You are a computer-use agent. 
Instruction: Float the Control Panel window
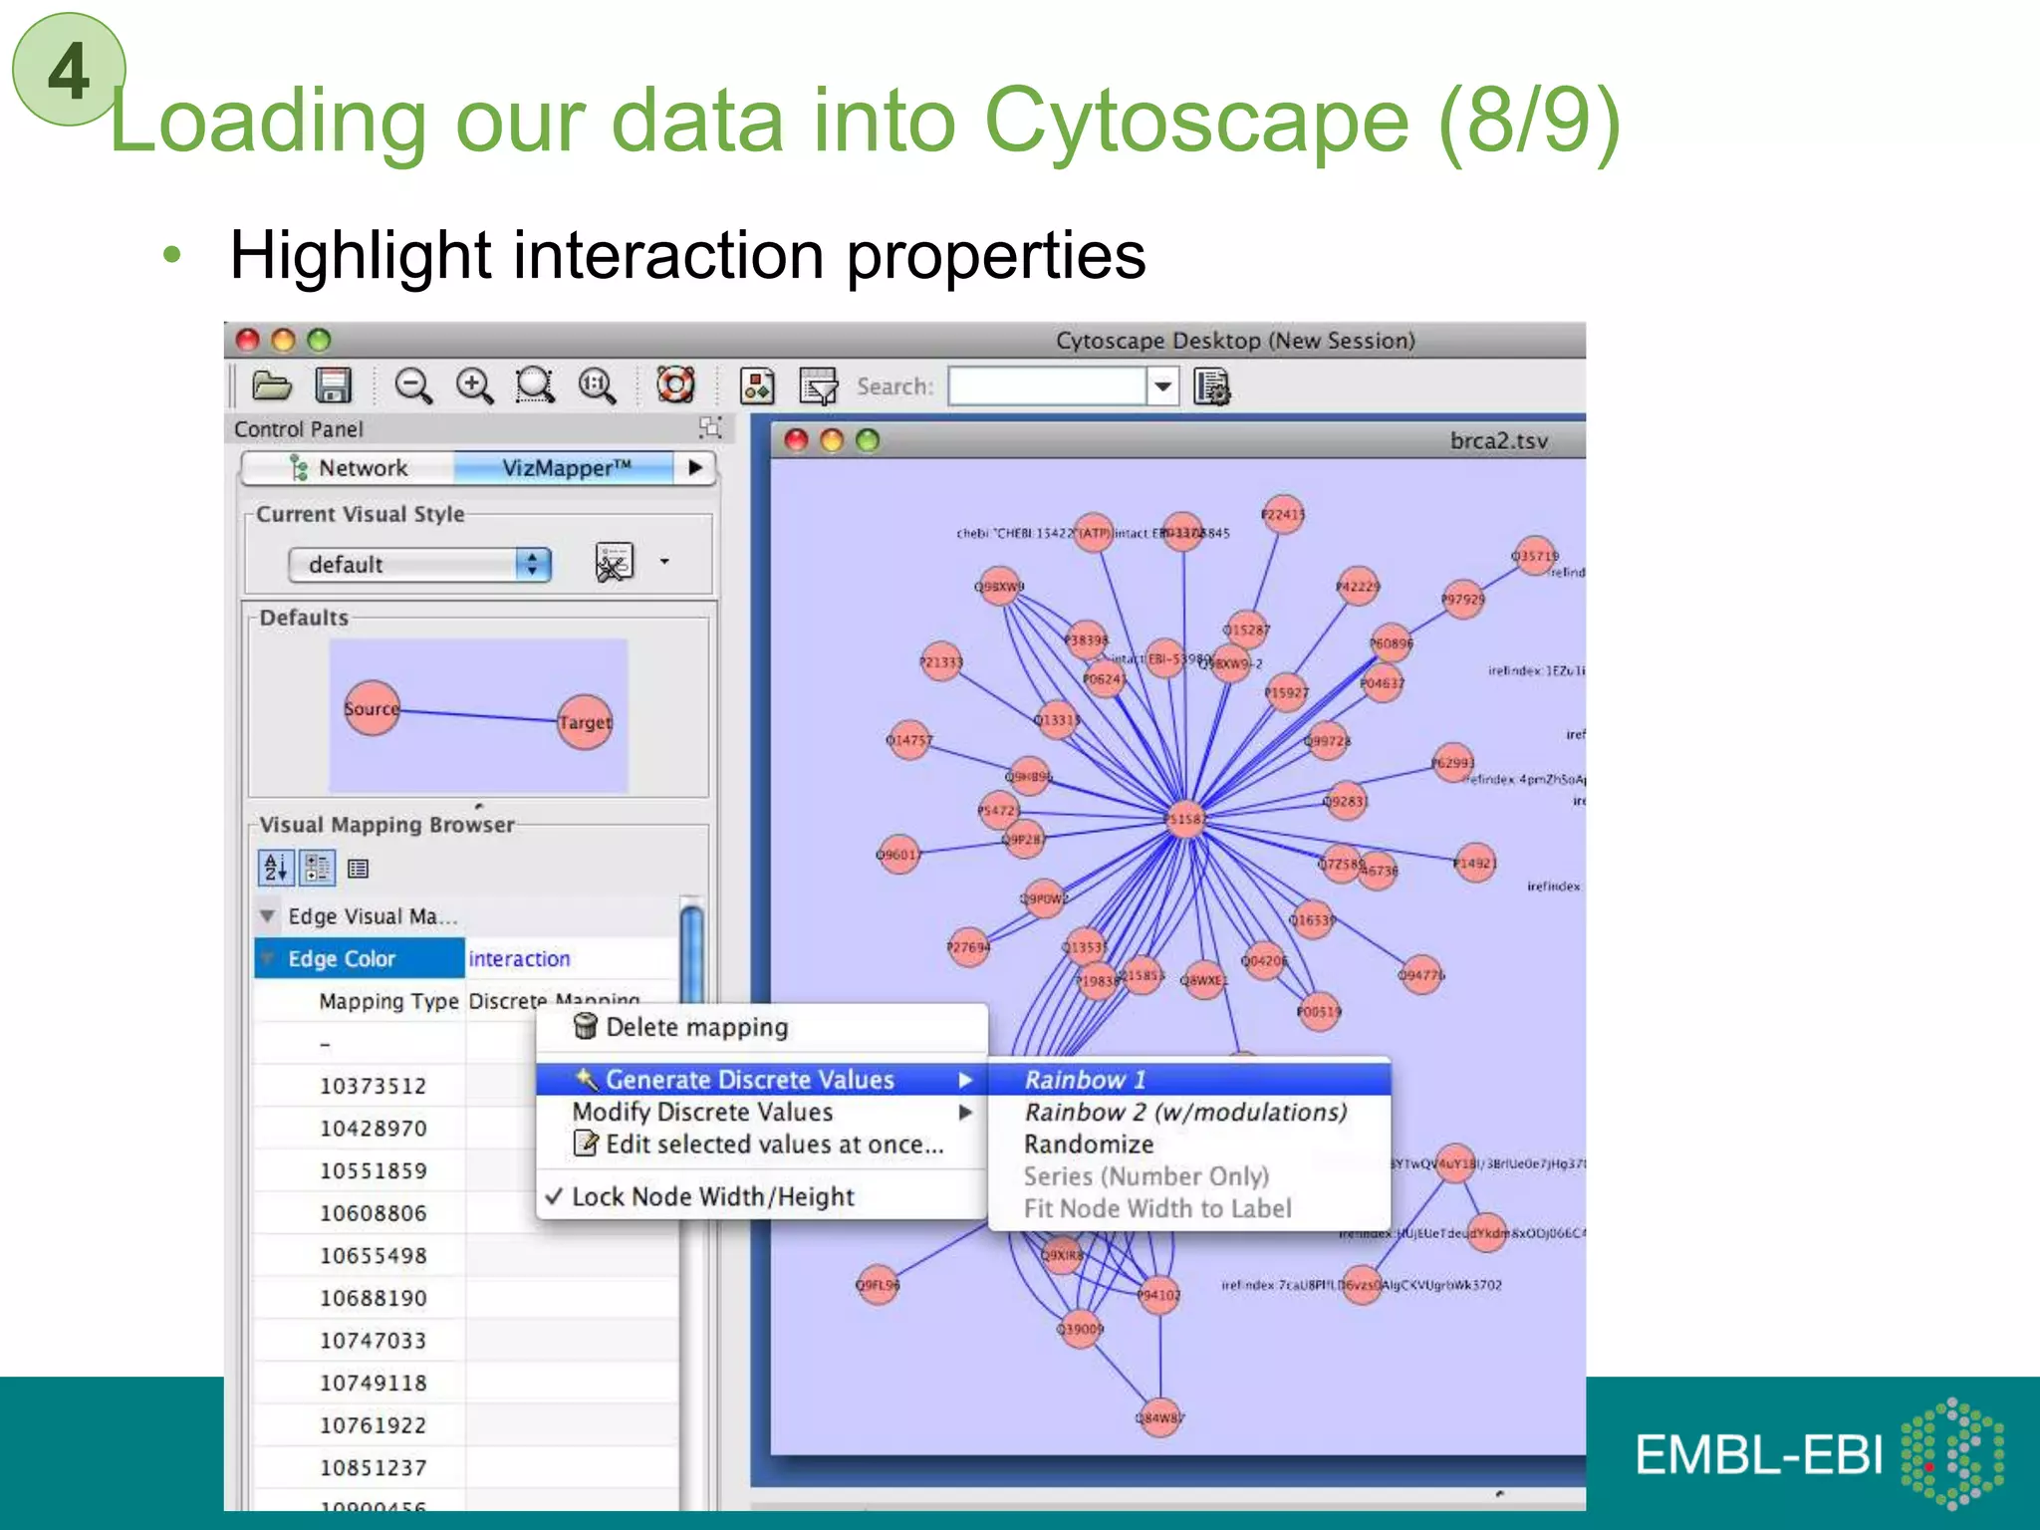click(x=710, y=428)
